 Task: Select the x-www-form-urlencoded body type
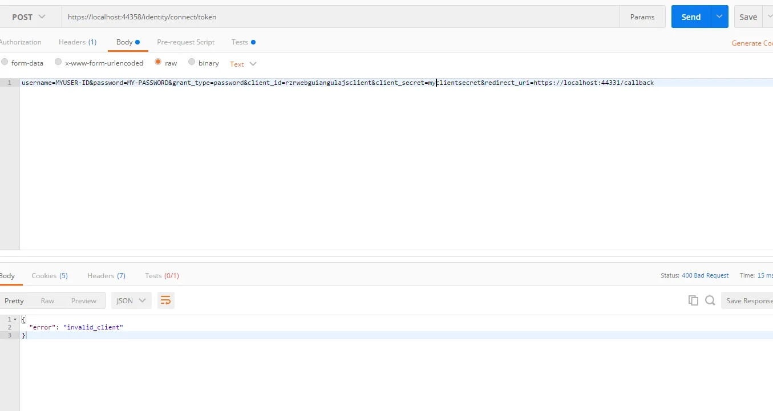coord(58,62)
